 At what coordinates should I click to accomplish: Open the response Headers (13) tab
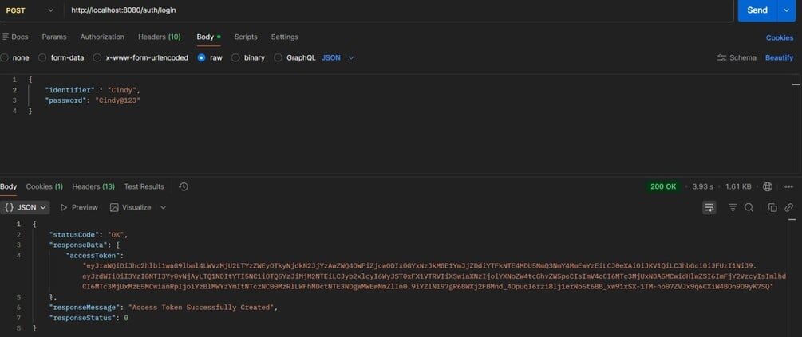click(93, 186)
